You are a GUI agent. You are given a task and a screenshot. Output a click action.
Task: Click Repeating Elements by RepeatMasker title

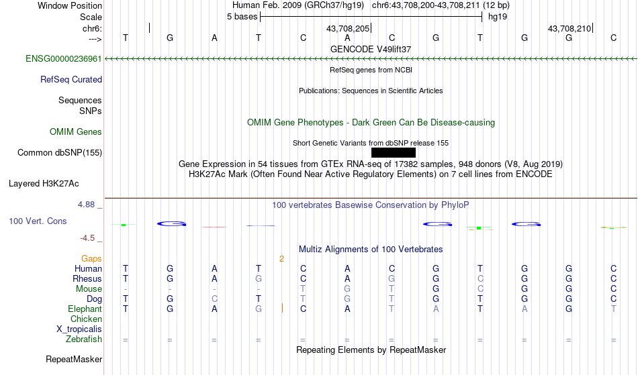click(x=371, y=350)
